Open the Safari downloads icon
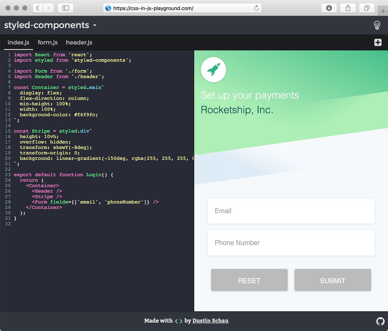This screenshot has width=388, height=331. click(x=329, y=8)
